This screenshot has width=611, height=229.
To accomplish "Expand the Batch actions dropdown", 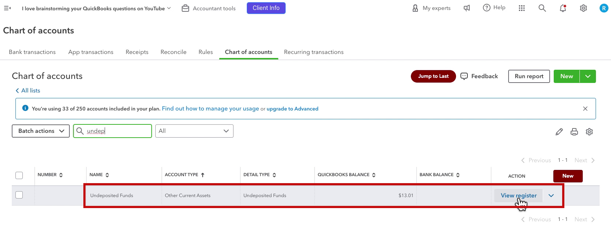I will pyautogui.click(x=41, y=131).
